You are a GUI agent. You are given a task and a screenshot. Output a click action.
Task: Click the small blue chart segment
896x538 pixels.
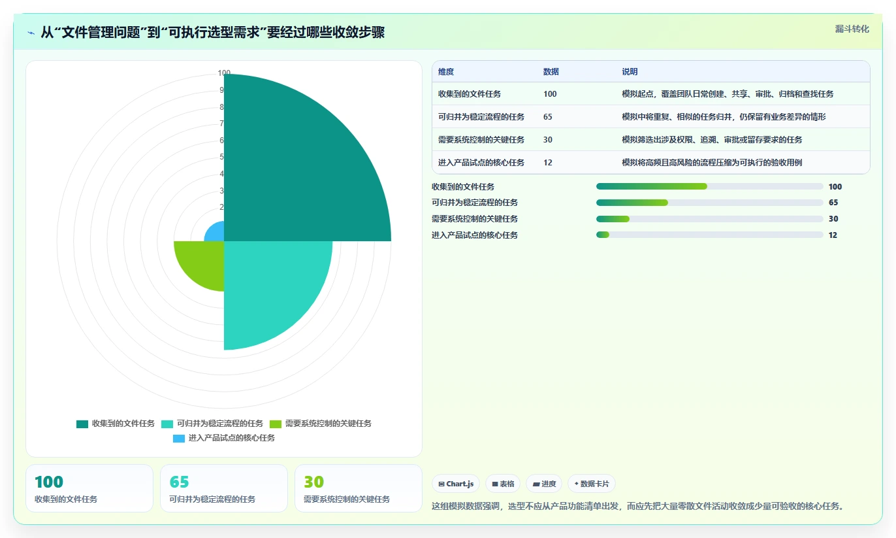pos(216,233)
